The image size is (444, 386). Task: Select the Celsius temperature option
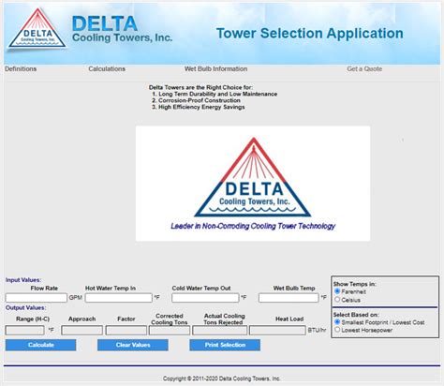click(x=337, y=300)
